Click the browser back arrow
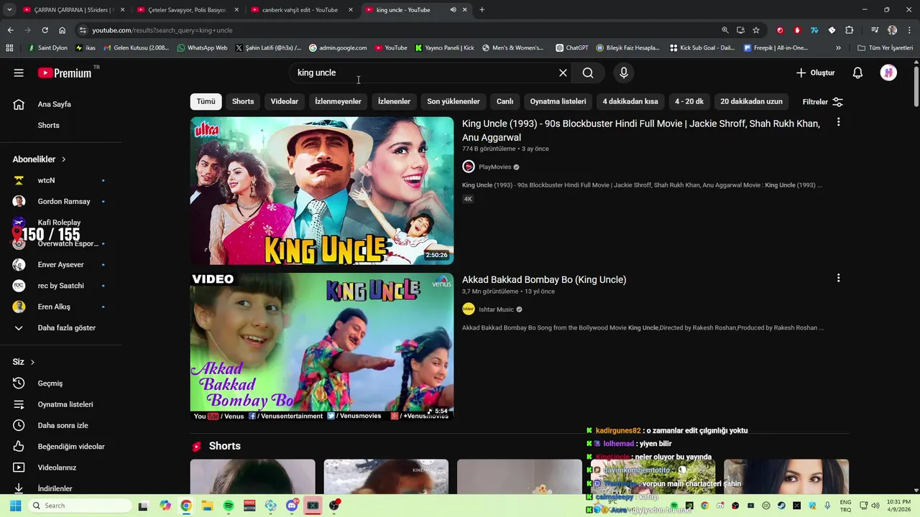920x517 pixels. (x=10, y=30)
